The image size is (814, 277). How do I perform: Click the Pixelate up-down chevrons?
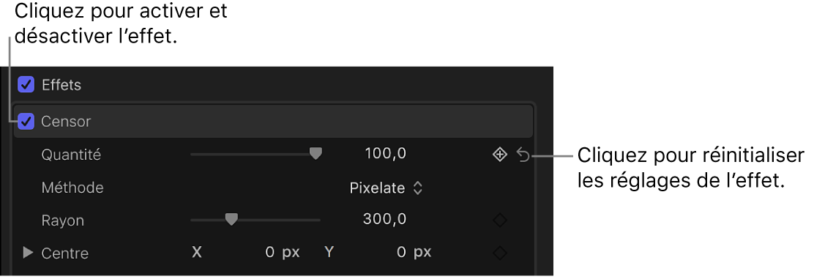tap(418, 188)
